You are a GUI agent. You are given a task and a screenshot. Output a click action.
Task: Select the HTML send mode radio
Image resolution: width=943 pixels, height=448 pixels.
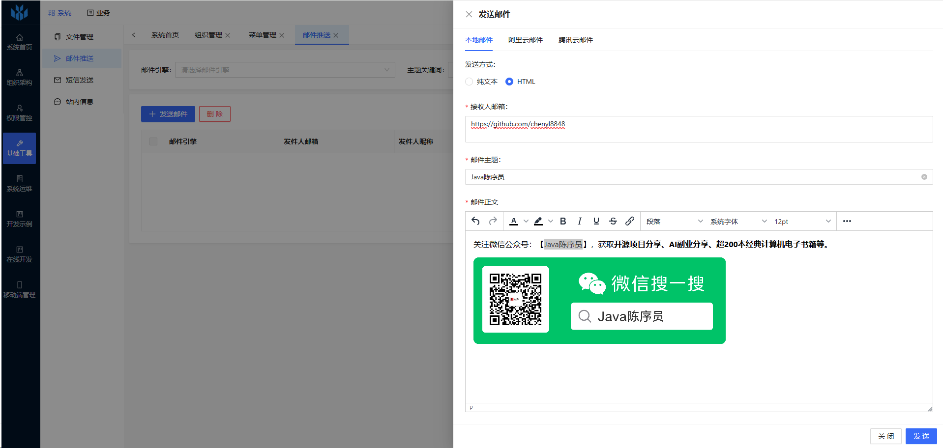pyautogui.click(x=509, y=82)
